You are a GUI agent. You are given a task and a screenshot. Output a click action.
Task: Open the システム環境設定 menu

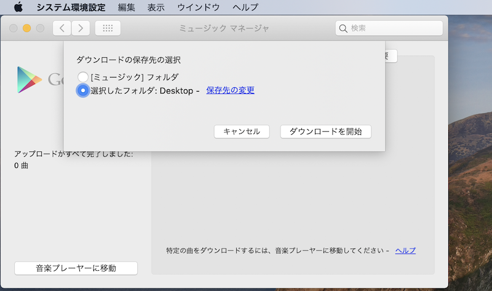click(71, 8)
